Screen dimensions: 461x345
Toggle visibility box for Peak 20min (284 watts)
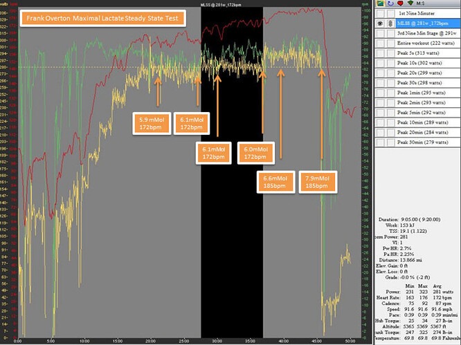[380, 133]
